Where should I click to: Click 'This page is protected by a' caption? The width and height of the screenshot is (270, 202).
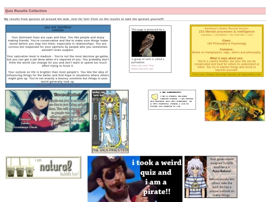pos(148,29)
